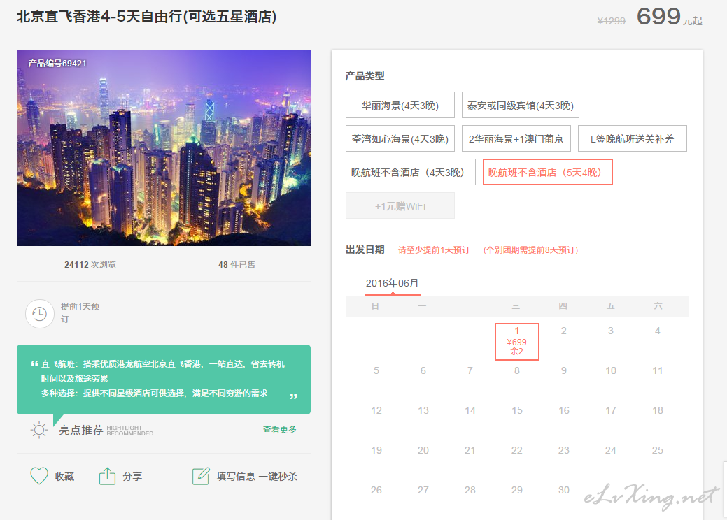Select 晚航班不含酒店（4天3晚）option

click(x=410, y=172)
